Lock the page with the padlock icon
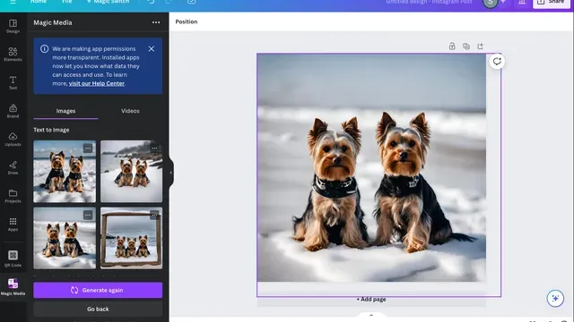Screen dimensions: 574x322 coord(452,46)
